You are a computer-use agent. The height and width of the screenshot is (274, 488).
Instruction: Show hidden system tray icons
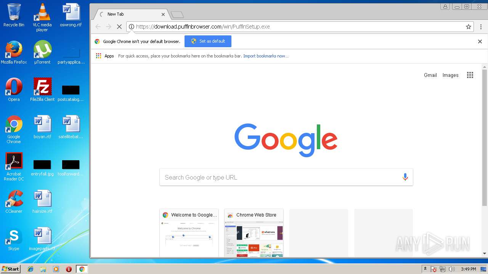coord(425,269)
